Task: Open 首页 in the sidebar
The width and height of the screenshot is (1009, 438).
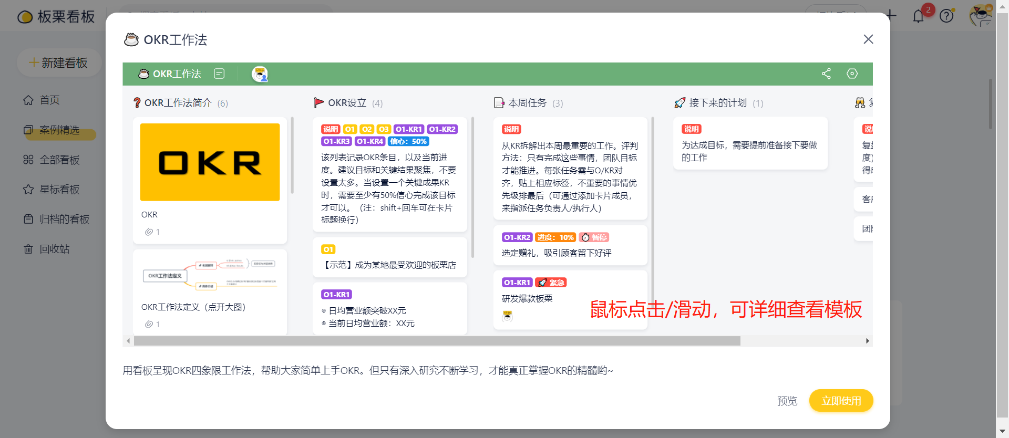Action: 49,100
